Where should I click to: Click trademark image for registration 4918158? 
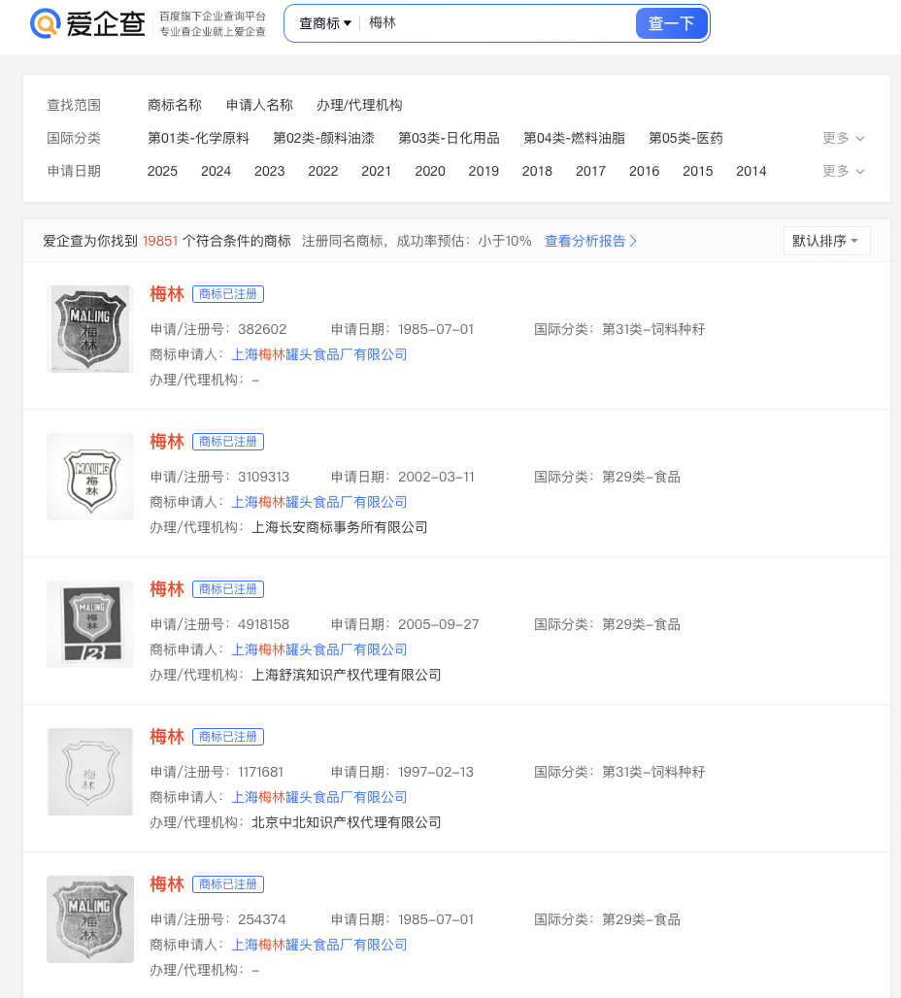[x=90, y=624]
